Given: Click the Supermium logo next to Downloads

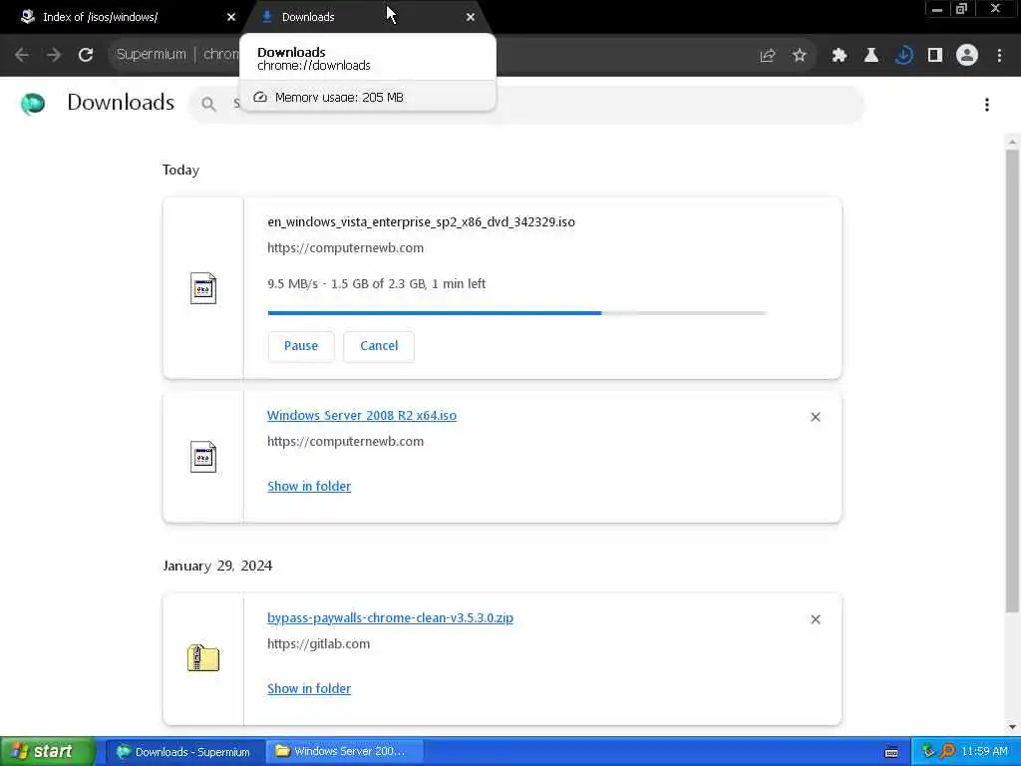Looking at the screenshot, I should tap(33, 104).
